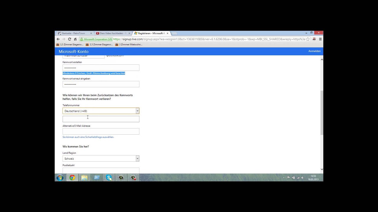
Task: Open the browser home page
Action: point(75,39)
